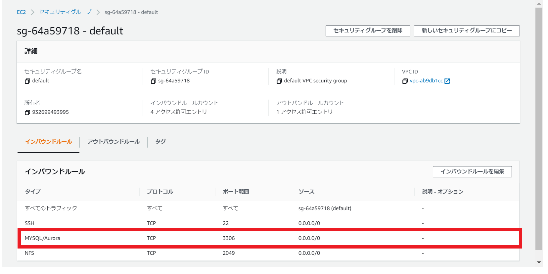The image size is (548, 274).
Task: Click 新しいセキュリティグループにコピー button
Action: 467,31
